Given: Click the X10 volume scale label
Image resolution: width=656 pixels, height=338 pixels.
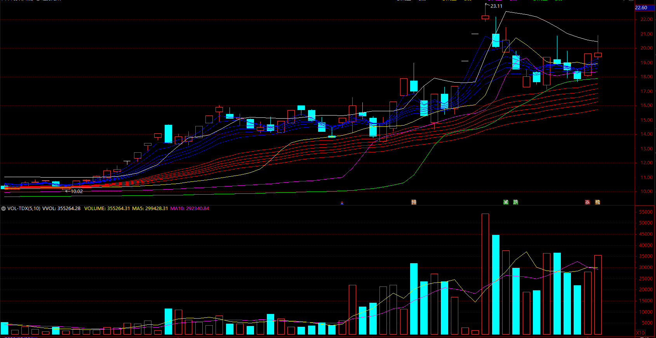Looking at the screenshot, I should coord(640,333).
